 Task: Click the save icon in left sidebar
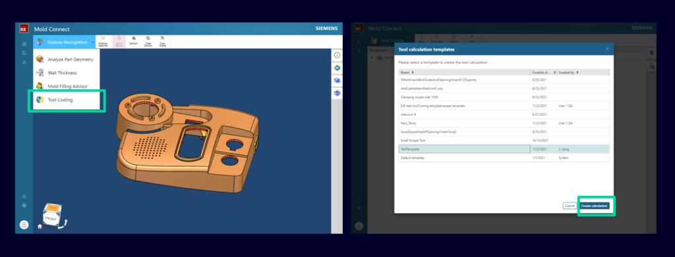[24, 44]
